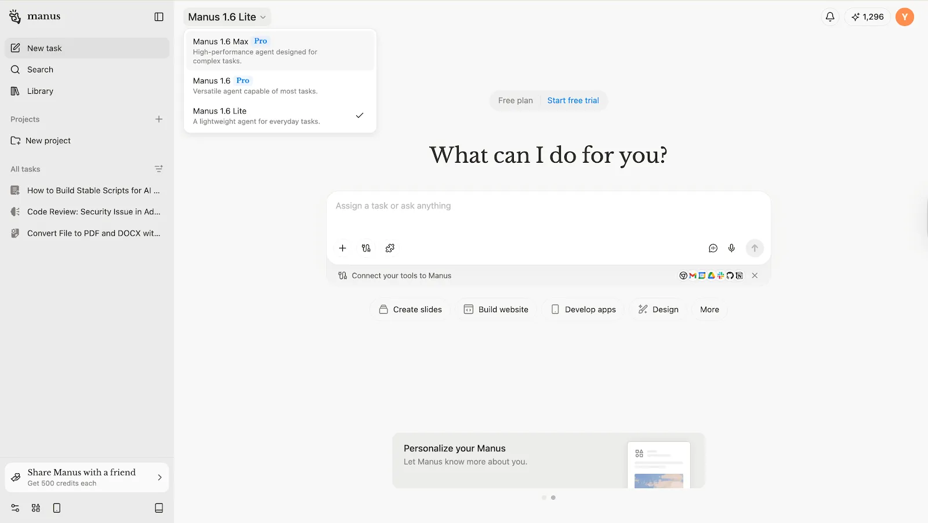Open the connectors icon in prompt box

pos(366,248)
